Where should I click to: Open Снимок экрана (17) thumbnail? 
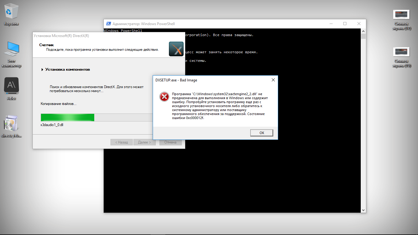[401, 20]
